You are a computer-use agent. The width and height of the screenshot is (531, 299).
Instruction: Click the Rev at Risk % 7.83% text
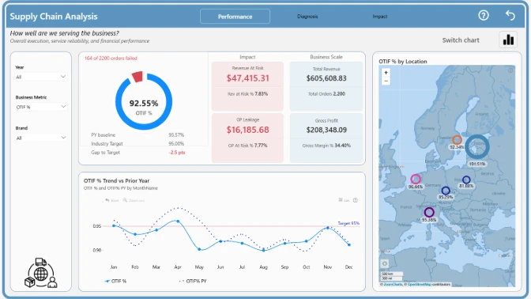[247, 94]
